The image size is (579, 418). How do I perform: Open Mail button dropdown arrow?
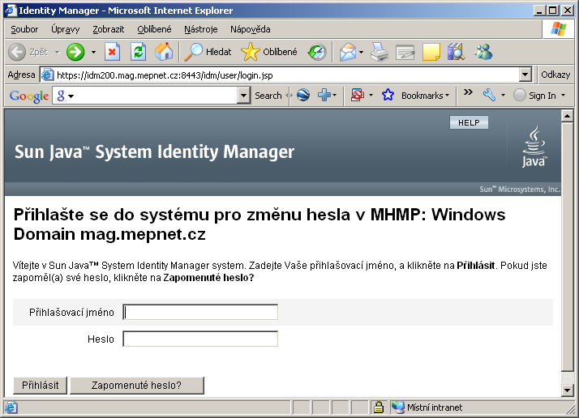click(x=361, y=52)
